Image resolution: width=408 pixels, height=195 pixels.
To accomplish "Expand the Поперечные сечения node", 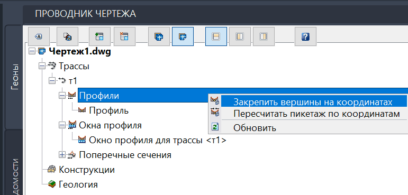I will [62, 155].
